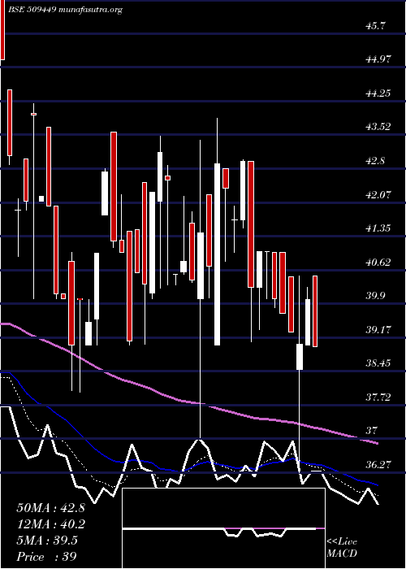Click the 41.35 price label
Screen dimensions: 406x569
pyautogui.click(x=378, y=228)
